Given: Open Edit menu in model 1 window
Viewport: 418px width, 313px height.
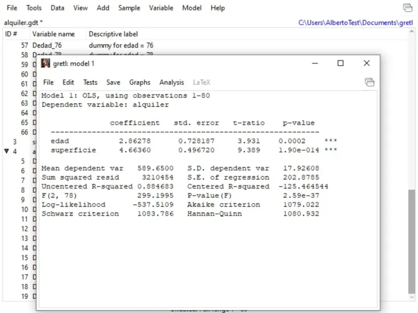Looking at the screenshot, I should point(68,82).
